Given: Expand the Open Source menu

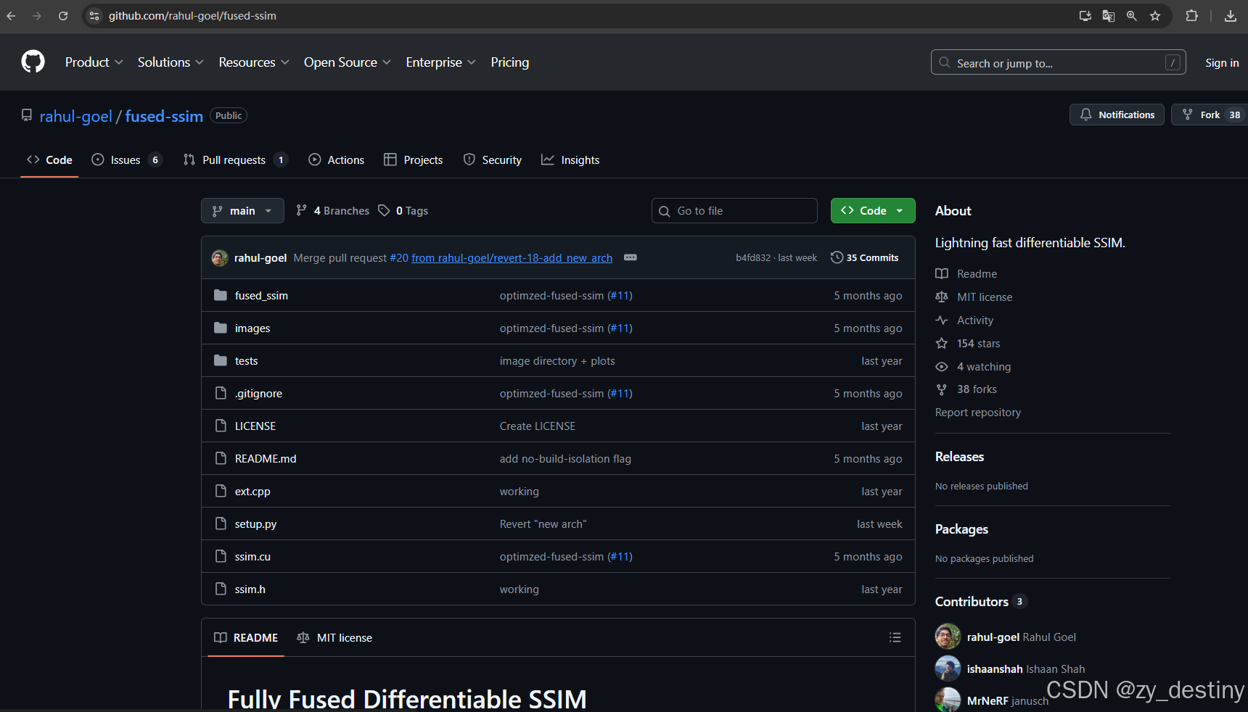Looking at the screenshot, I should click(348, 62).
